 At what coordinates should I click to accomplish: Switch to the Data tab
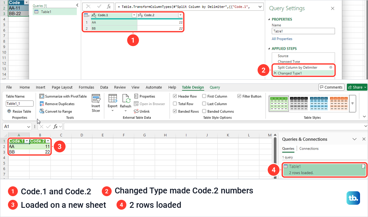(x=104, y=87)
